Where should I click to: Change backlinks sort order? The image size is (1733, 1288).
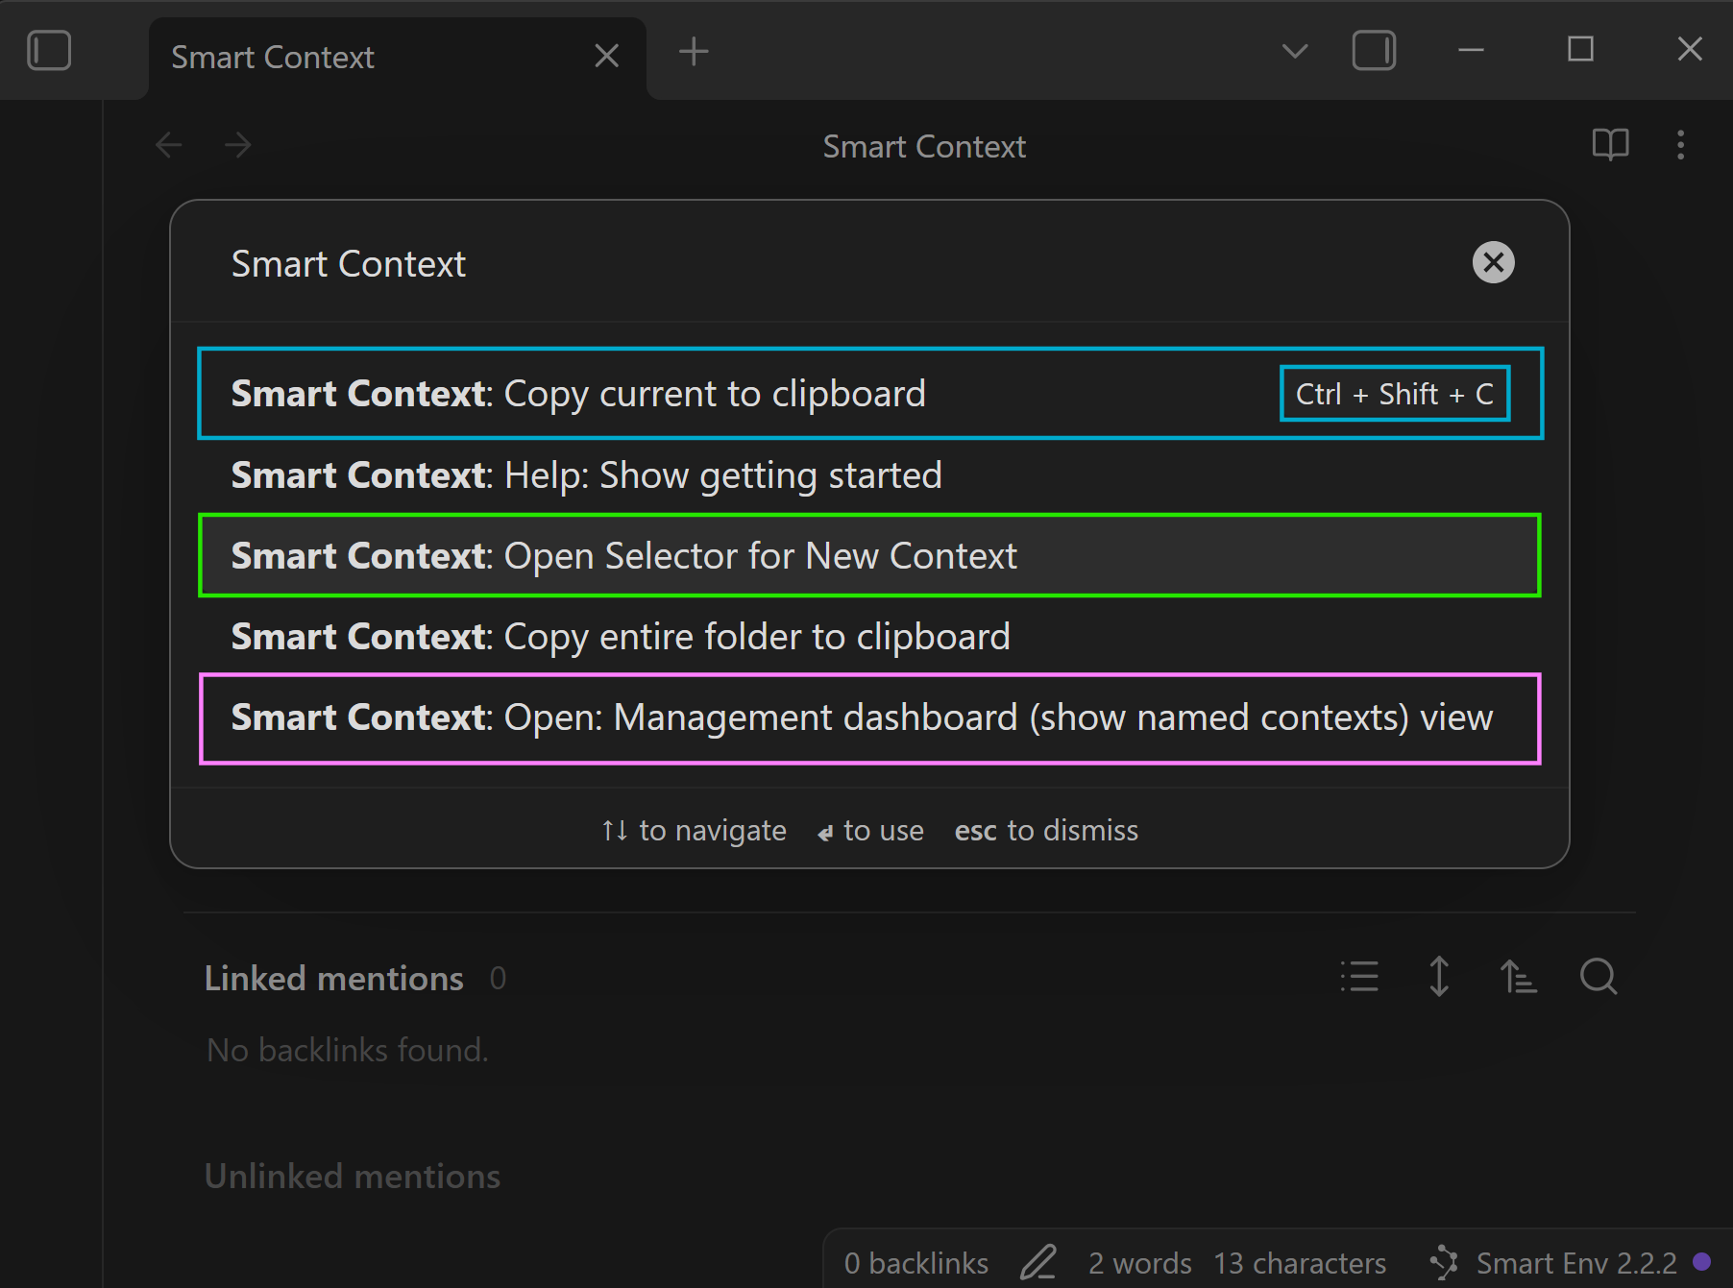[x=1519, y=977]
